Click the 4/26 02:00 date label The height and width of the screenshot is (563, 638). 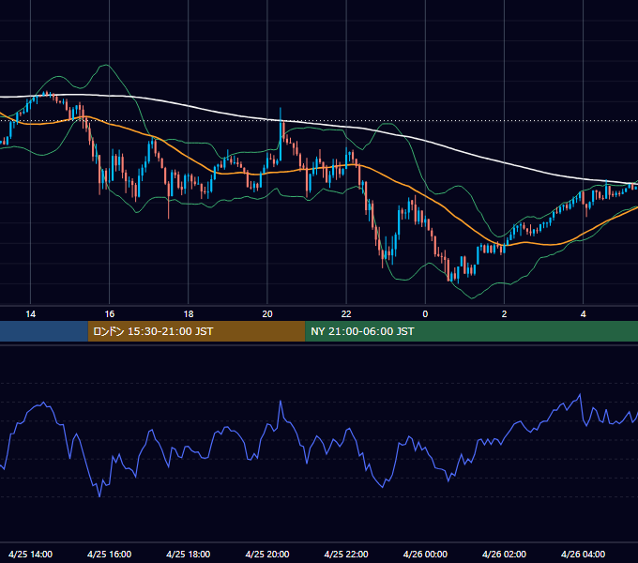tap(504, 554)
